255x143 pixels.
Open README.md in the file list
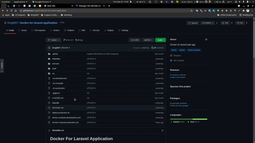pos(58,108)
